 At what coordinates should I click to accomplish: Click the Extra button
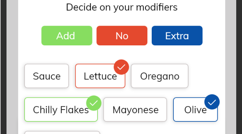point(177,36)
